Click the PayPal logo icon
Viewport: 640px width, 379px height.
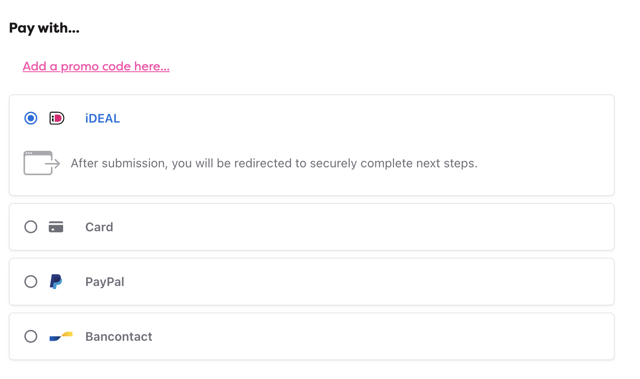point(56,282)
